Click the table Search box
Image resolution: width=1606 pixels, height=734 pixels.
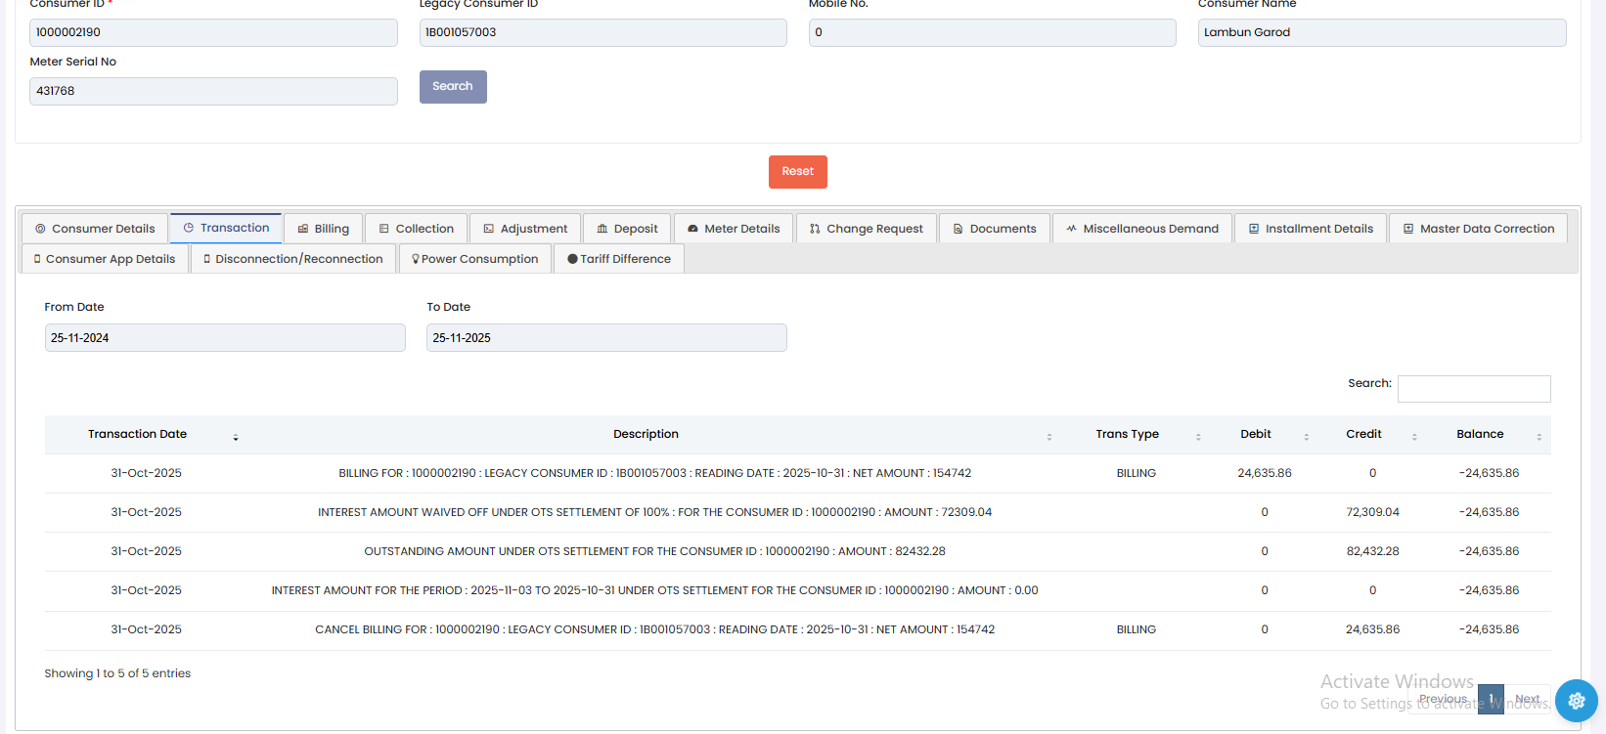click(1474, 389)
